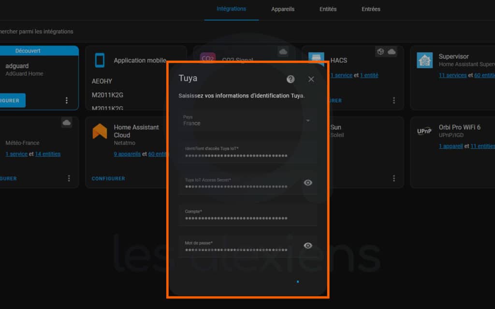Click the cloud icon on the HACS card
This screenshot has height=309, width=495.
click(392, 52)
